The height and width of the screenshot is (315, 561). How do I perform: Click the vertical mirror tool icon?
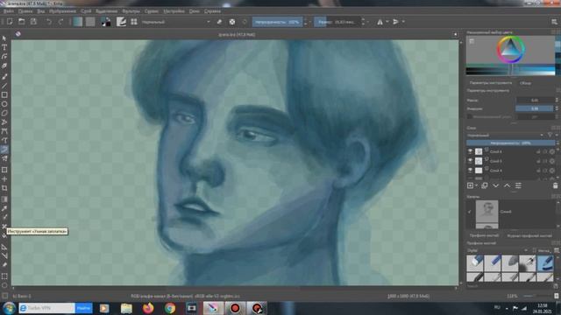(395, 22)
